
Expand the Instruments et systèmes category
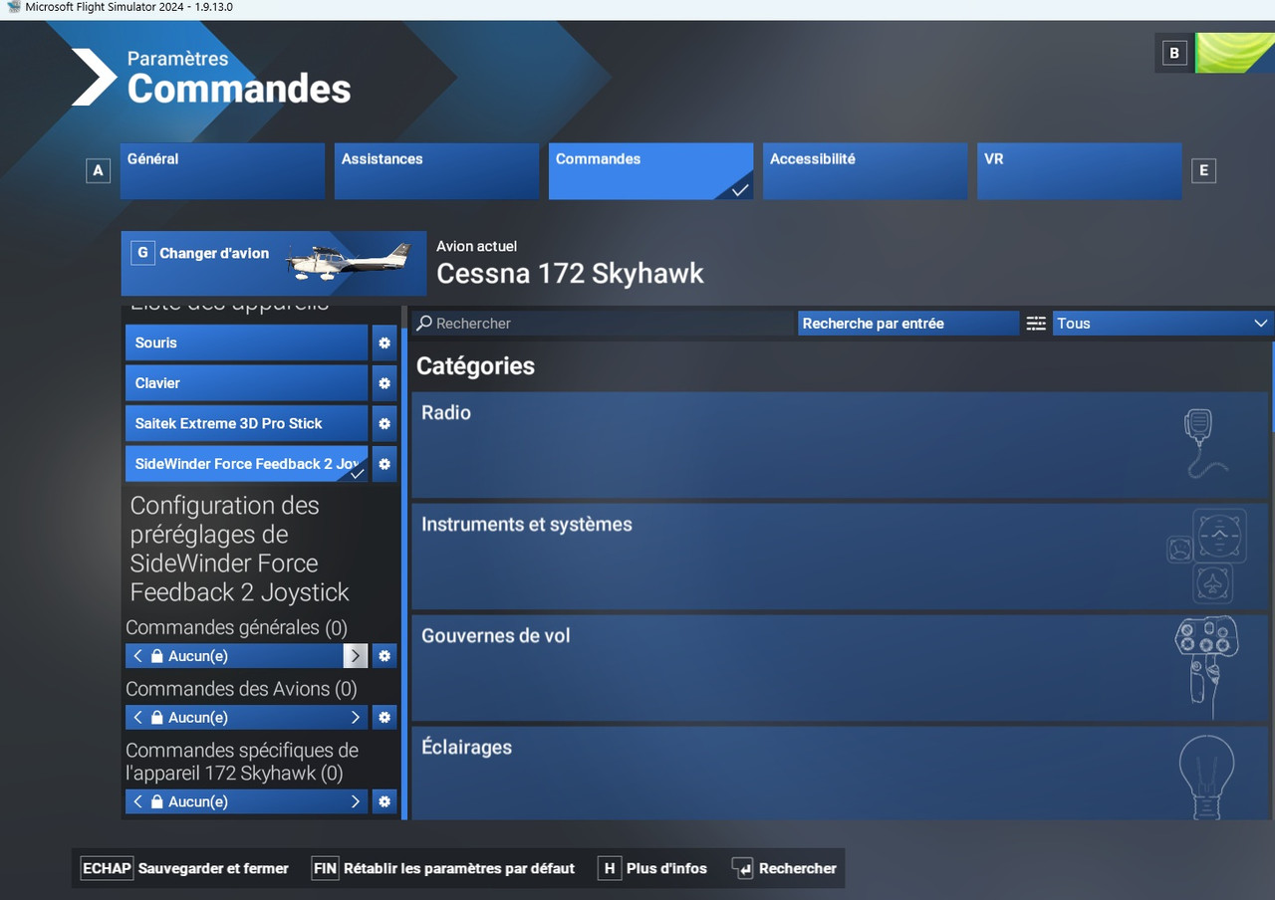[840, 557]
